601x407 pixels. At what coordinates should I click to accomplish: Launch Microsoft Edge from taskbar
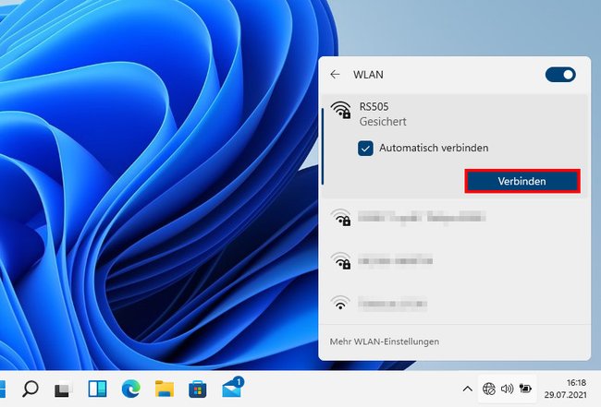pyautogui.click(x=130, y=389)
